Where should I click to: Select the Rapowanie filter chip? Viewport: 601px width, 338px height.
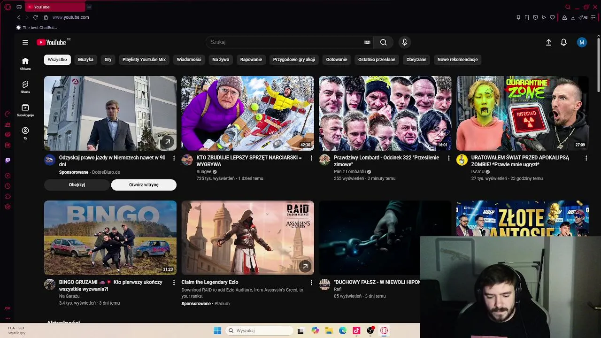coord(251,60)
